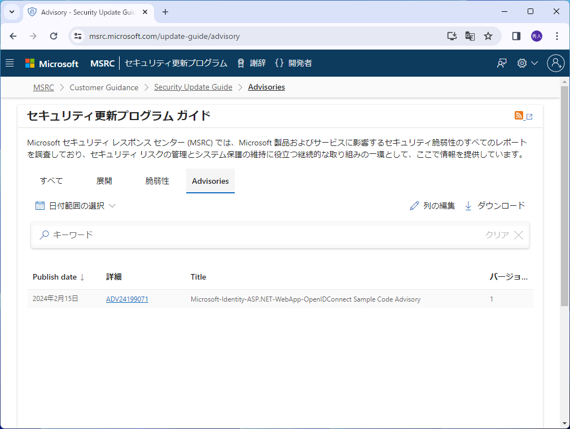The height and width of the screenshot is (429, 570).
Task: Close the Advisory browser tab
Action: click(x=144, y=12)
